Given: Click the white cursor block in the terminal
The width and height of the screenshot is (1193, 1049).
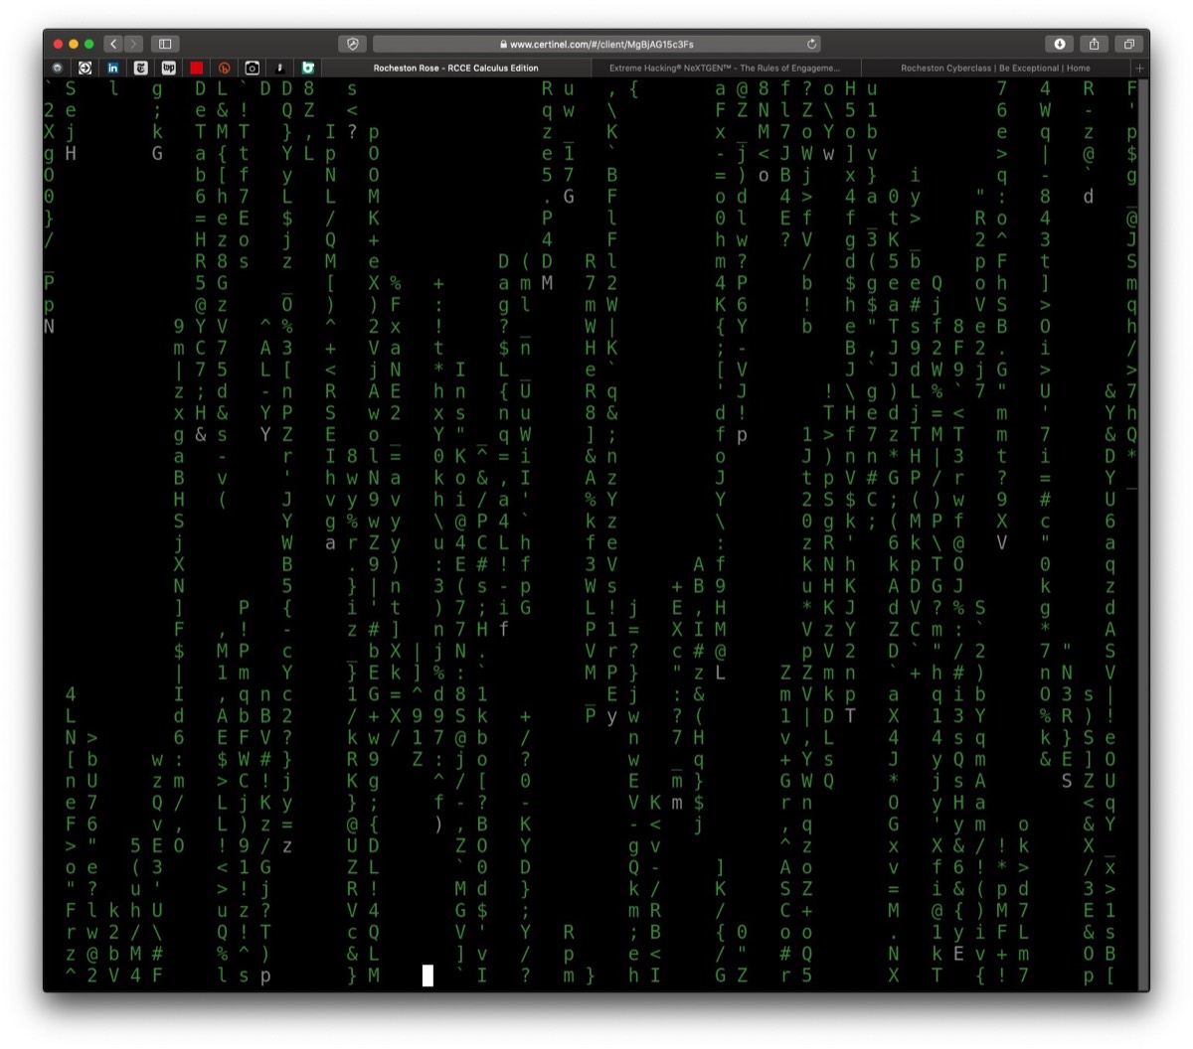Looking at the screenshot, I should point(427,975).
